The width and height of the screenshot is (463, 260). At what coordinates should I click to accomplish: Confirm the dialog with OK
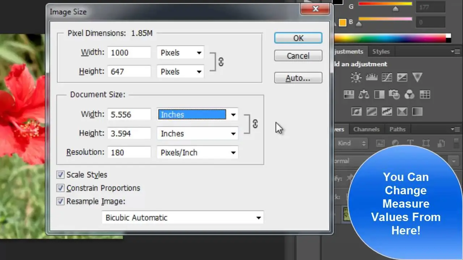point(298,38)
